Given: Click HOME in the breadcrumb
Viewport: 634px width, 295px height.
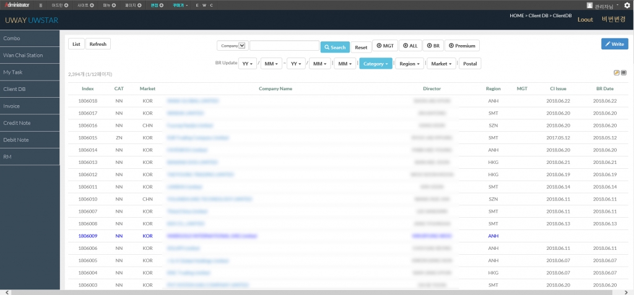Looking at the screenshot, I should (x=516, y=15).
